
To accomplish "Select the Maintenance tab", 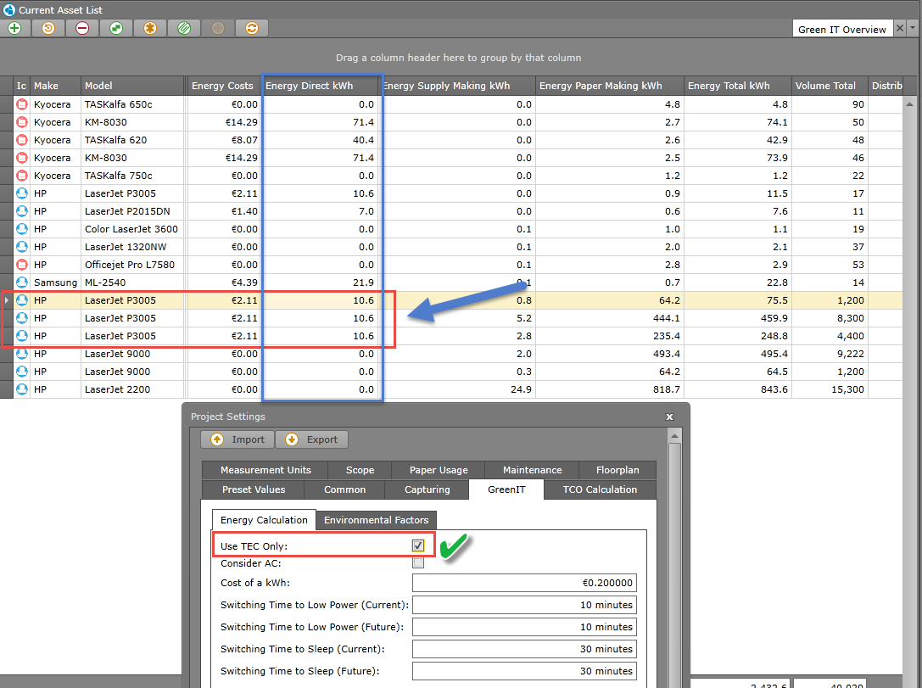I will (532, 470).
